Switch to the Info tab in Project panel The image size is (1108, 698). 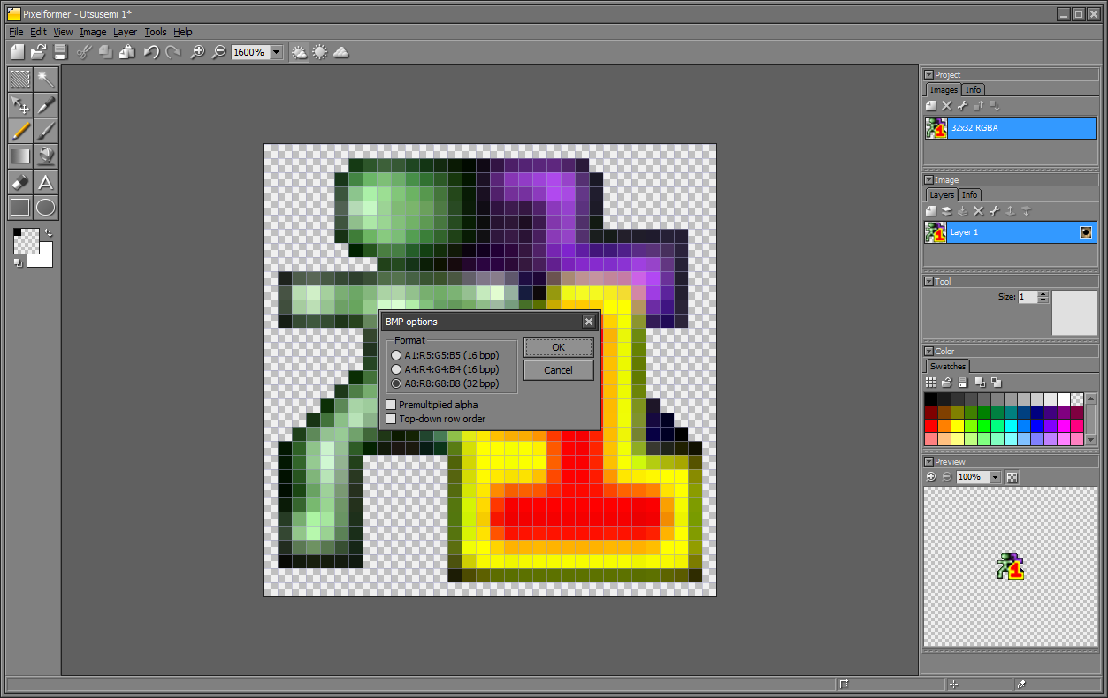[973, 89]
